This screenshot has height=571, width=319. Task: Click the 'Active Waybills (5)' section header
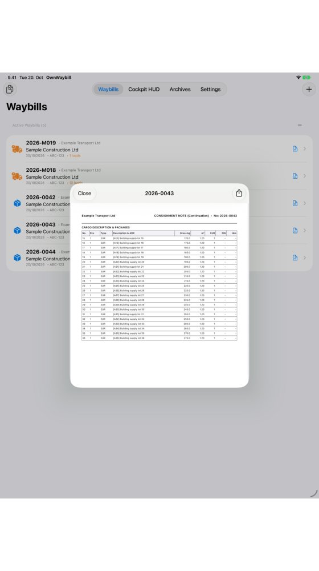click(x=29, y=125)
